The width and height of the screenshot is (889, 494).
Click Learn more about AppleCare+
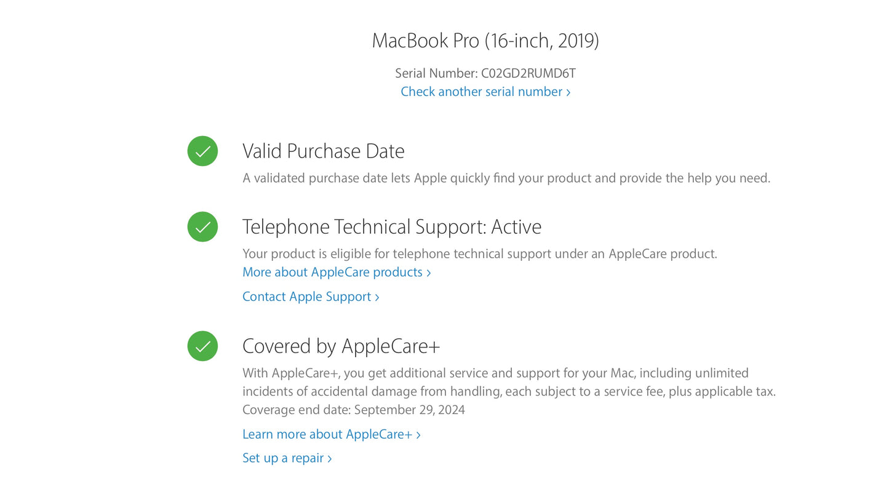coord(327,434)
